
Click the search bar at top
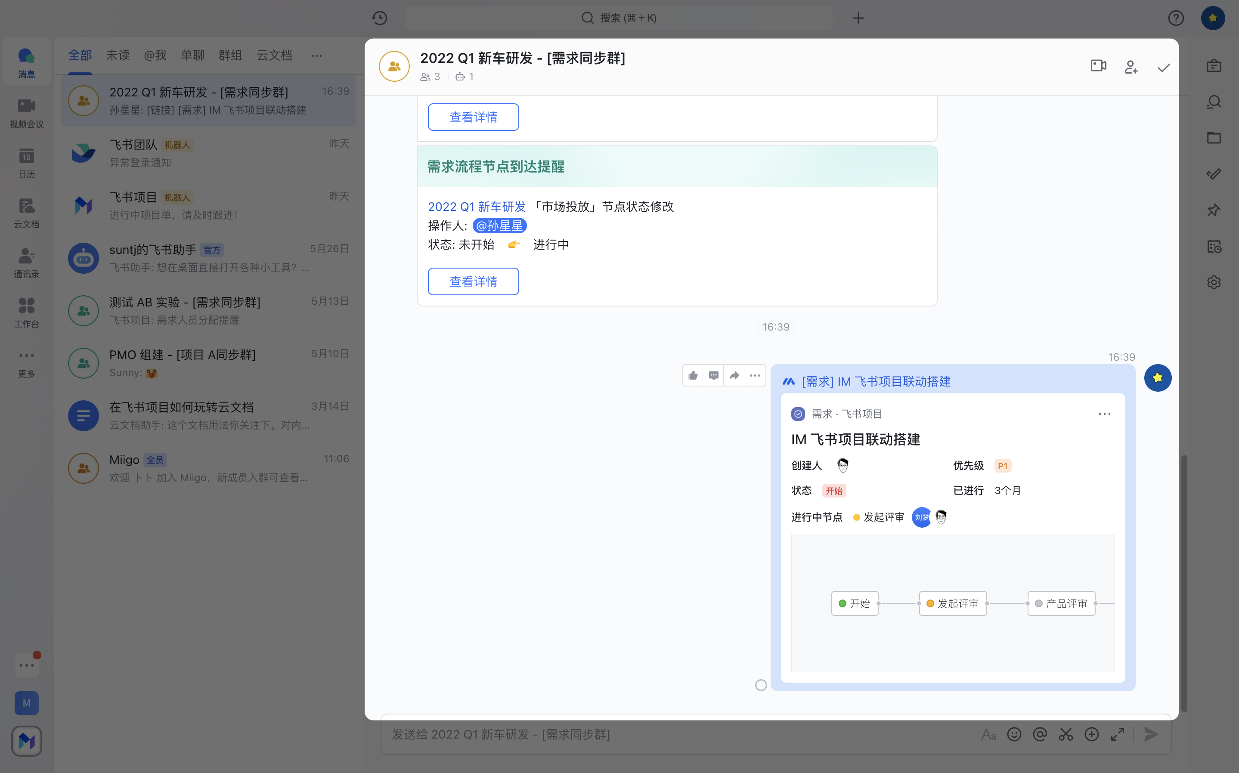619,18
